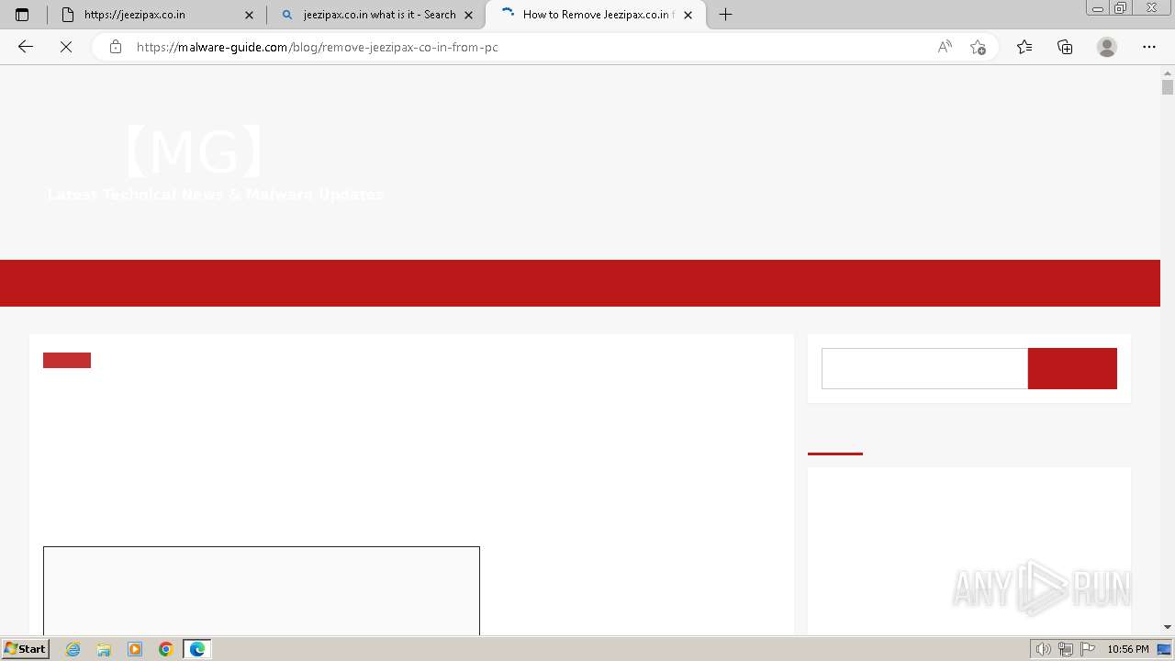Image resolution: width=1175 pixels, height=661 pixels.
Task: Focus the sidebar search input field
Action: (924, 368)
